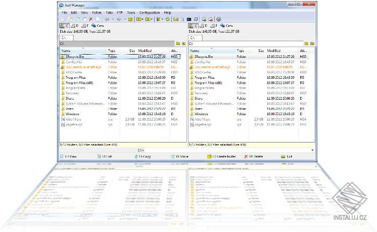The height and width of the screenshot is (232, 377).
Task: Click the green refresh icon in toolbar
Action: [168, 19]
